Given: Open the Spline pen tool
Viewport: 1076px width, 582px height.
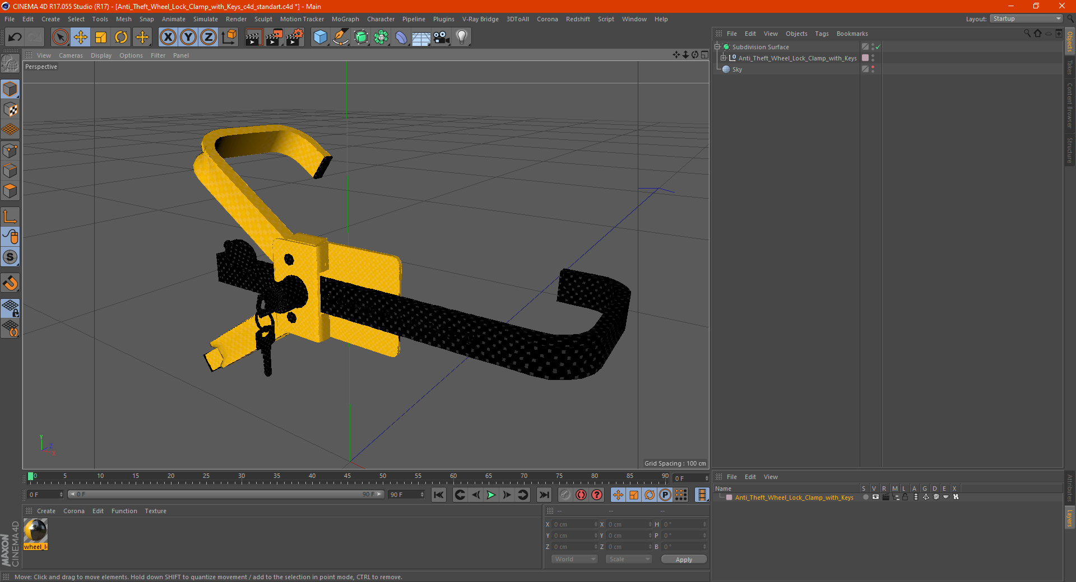Looking at the screenshot, I should tap(341, 37).
